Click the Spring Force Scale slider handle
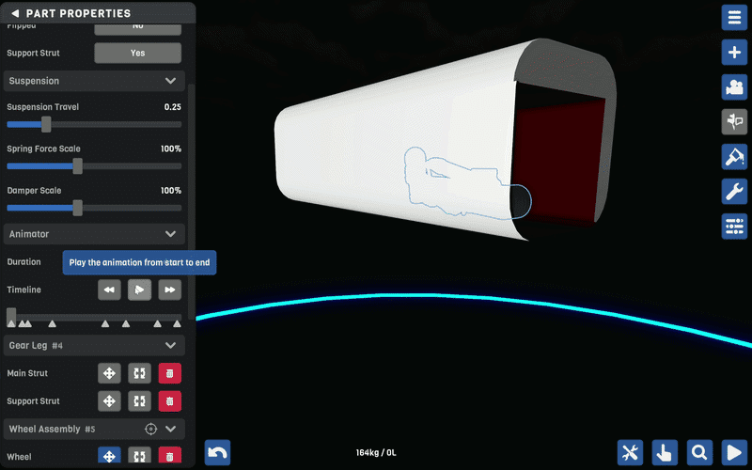 [x=78, y=166]
